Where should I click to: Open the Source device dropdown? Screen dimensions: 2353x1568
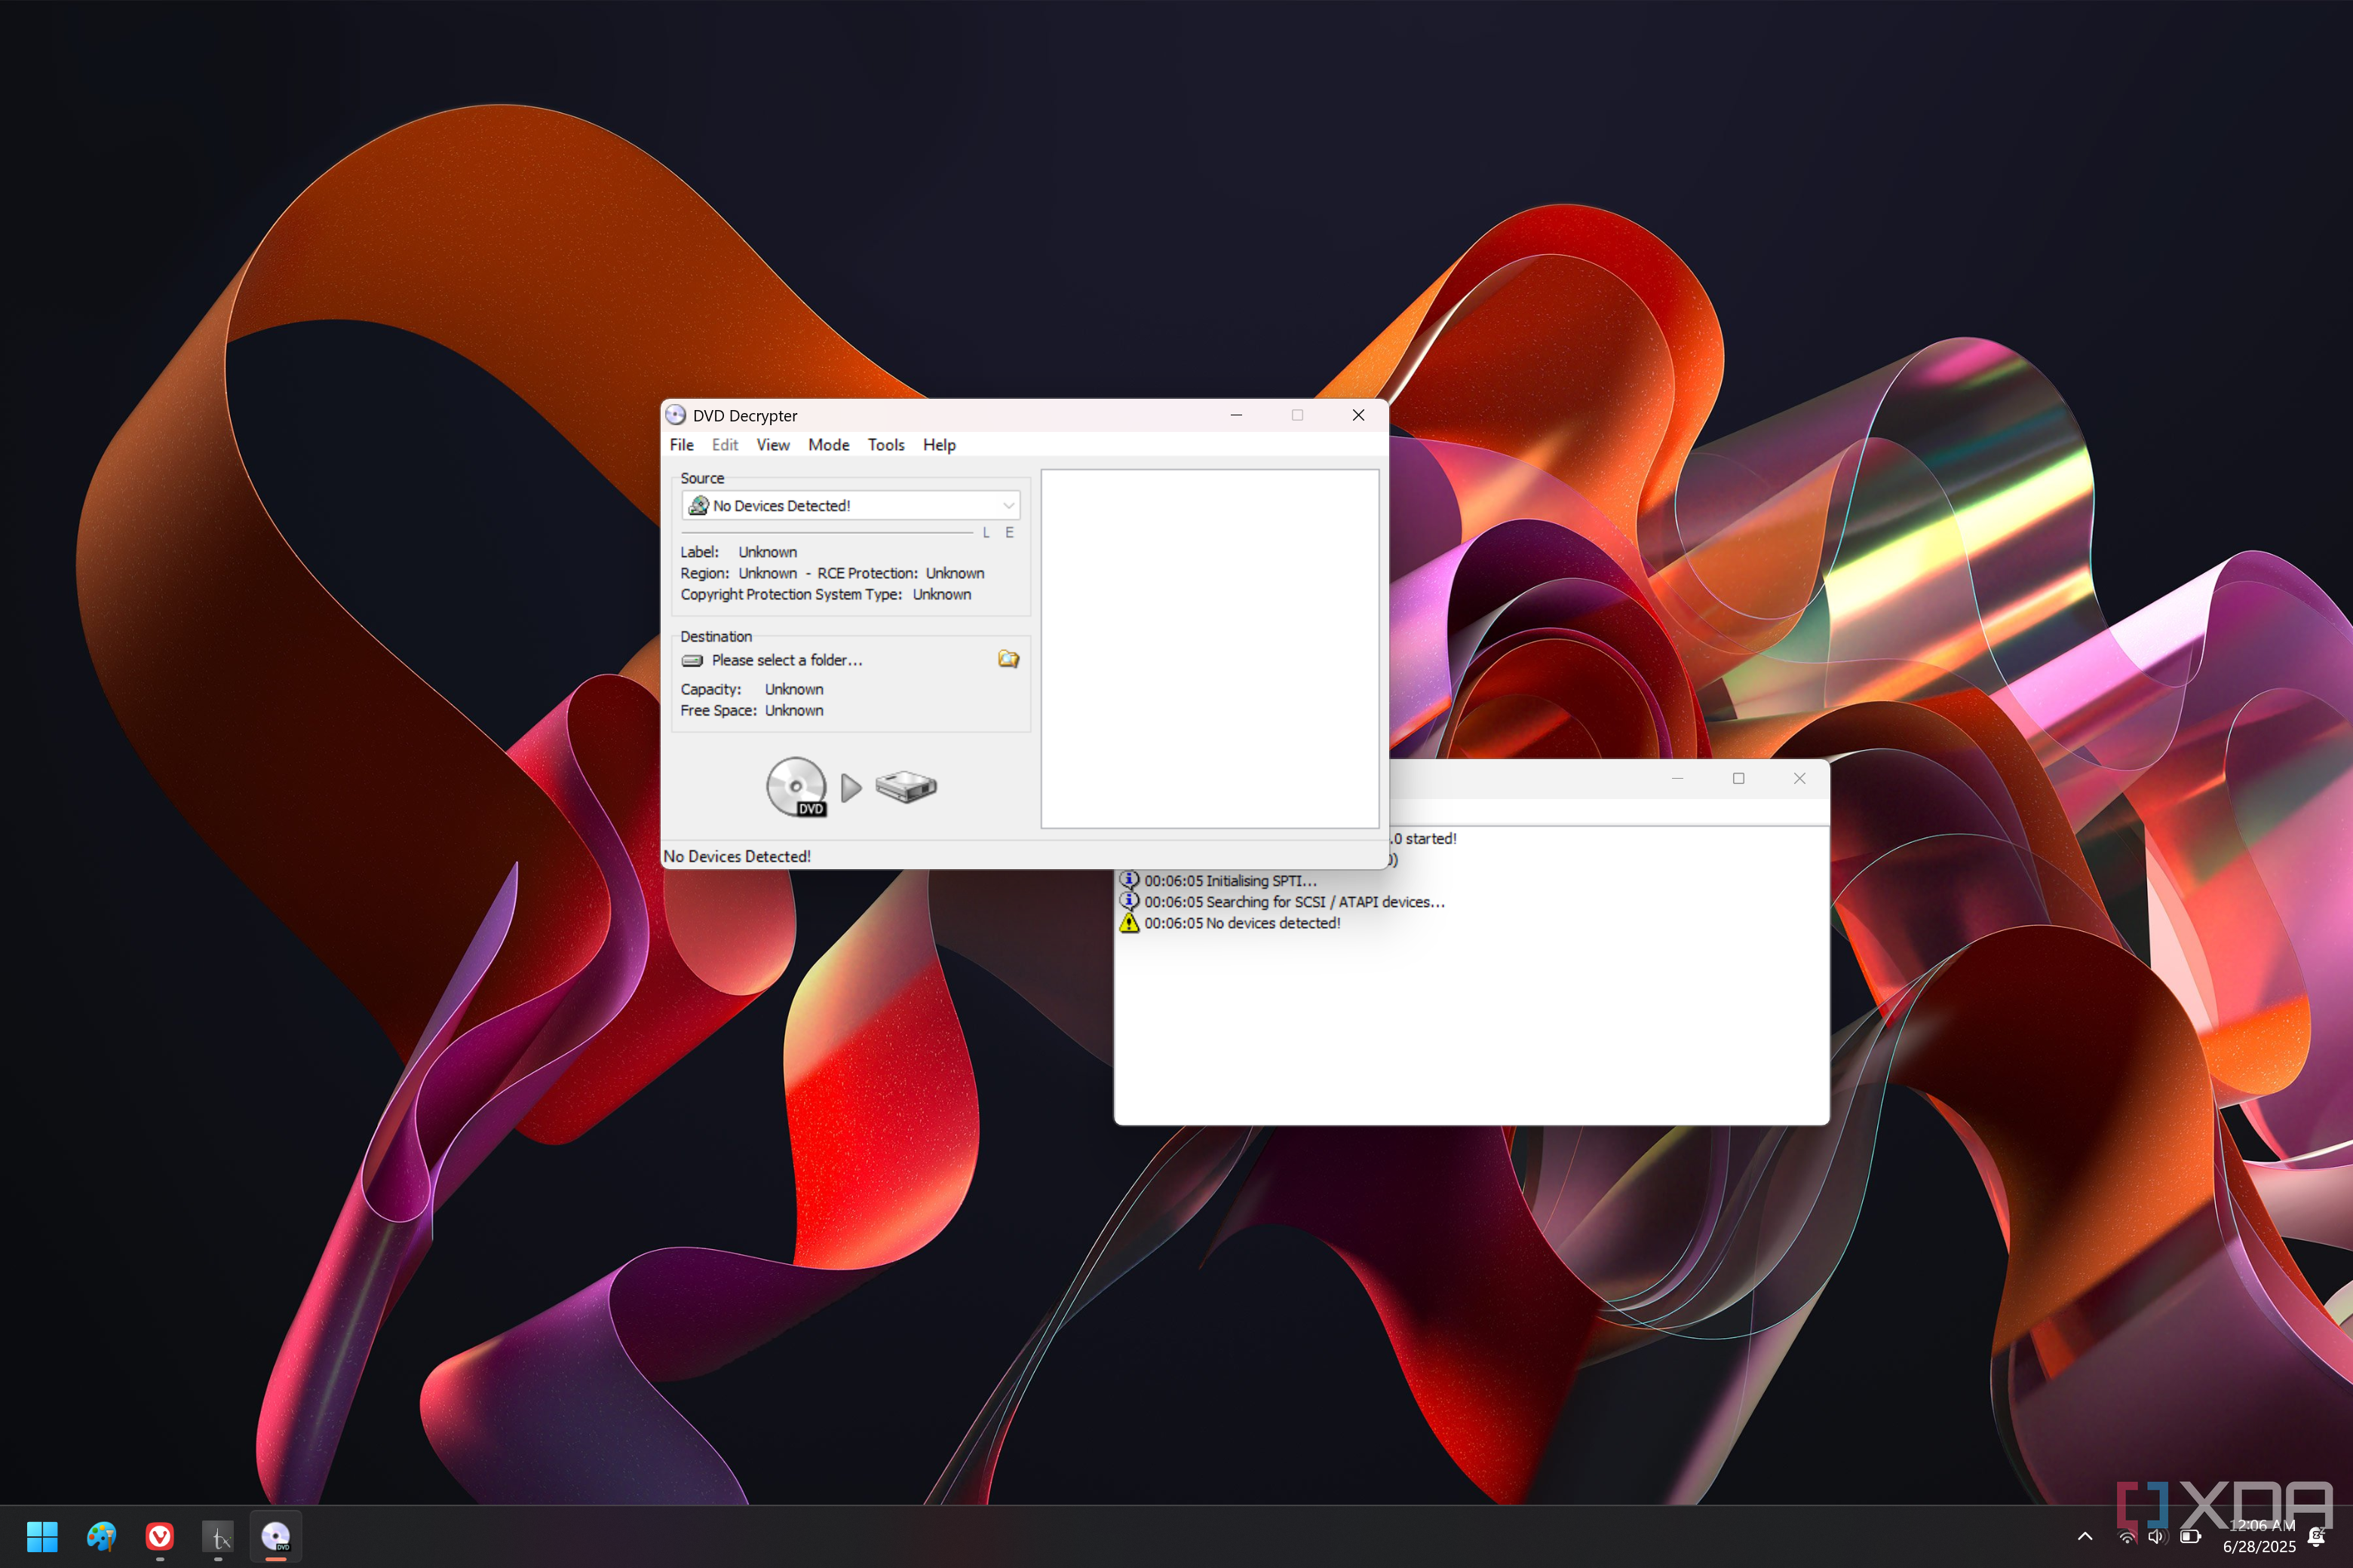pos(851,506)
